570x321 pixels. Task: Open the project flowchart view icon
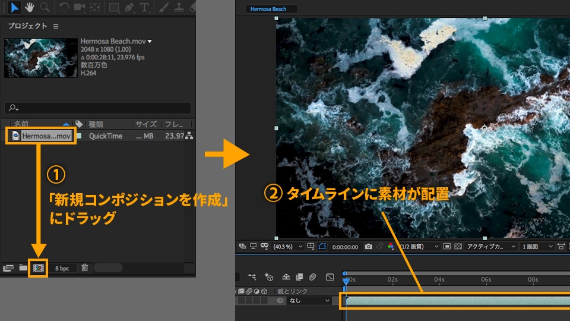[189, 136]
